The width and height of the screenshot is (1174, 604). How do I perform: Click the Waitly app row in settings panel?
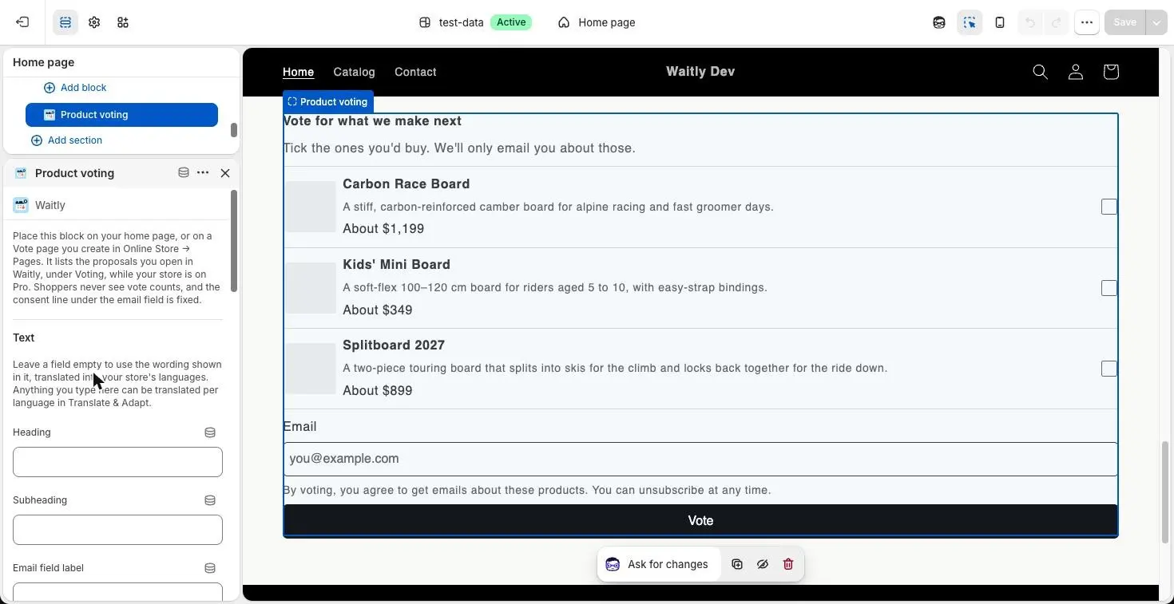click(x=117, y=206)
